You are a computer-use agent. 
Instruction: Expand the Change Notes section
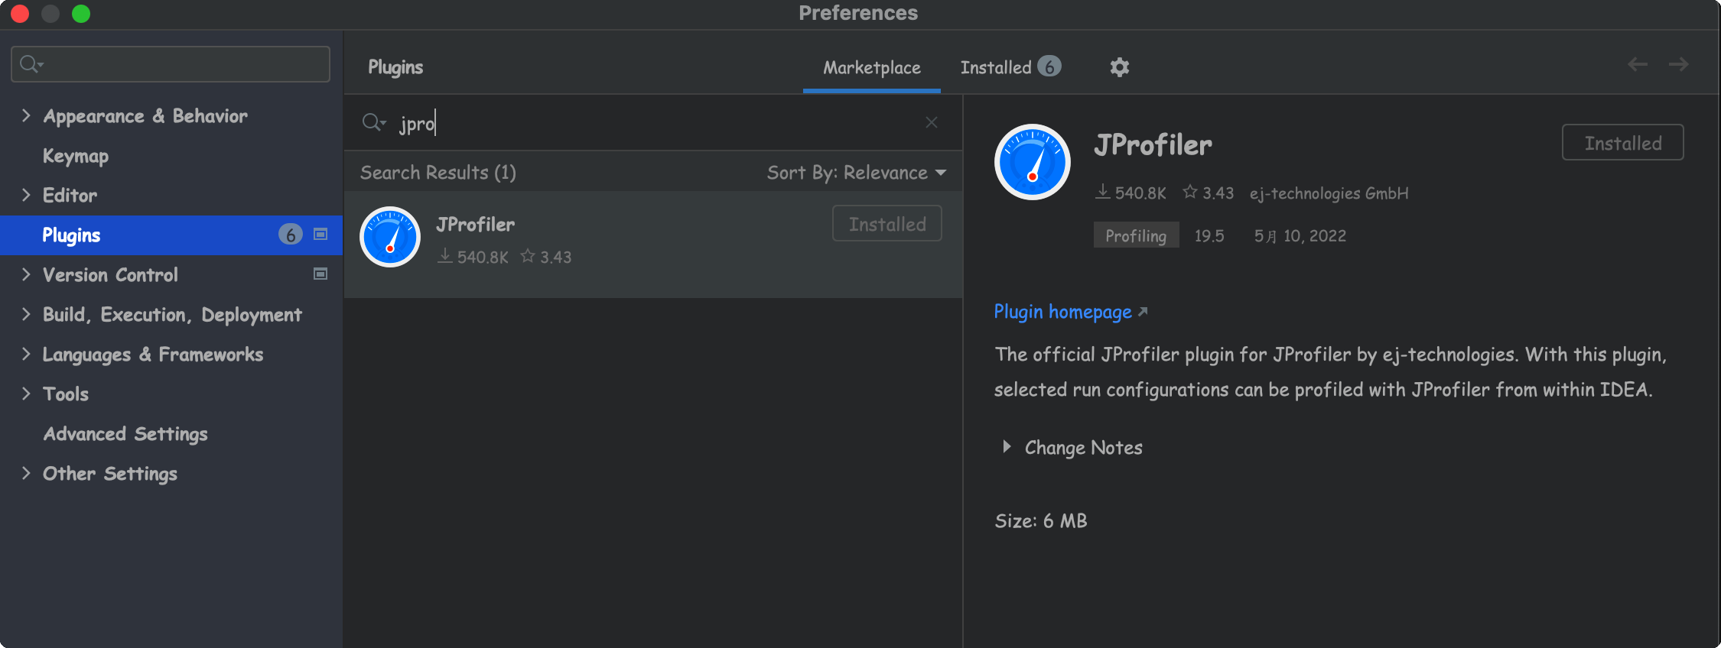click(x=1007, y=446)
